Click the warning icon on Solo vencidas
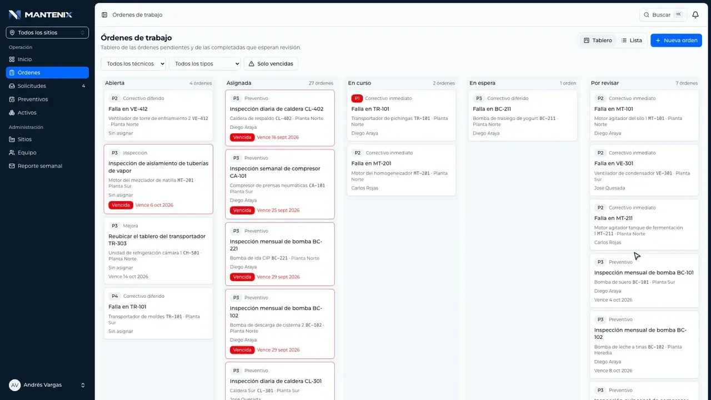The image size is (711, 400). [x=252, y=64]
